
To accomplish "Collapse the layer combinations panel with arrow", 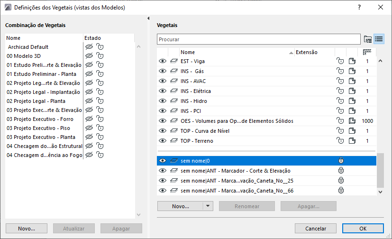I will [149, 18].
